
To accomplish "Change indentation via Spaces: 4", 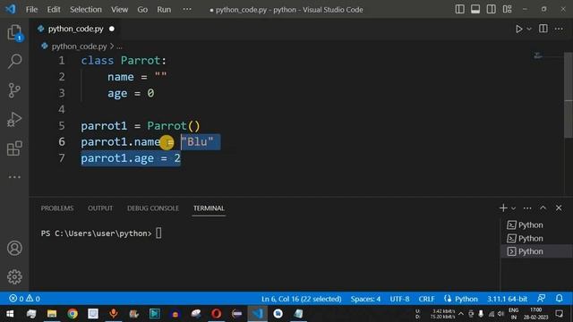I will coord(365,299).
